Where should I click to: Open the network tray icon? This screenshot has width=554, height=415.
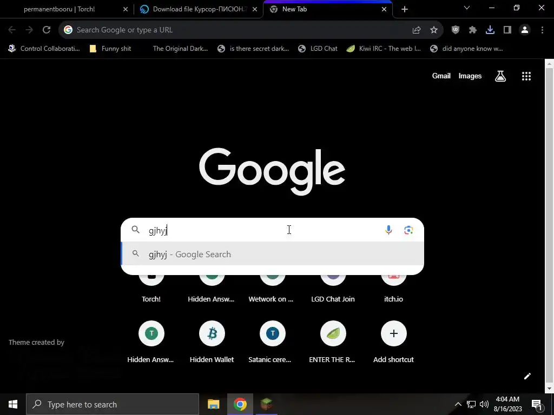point(471,404)
